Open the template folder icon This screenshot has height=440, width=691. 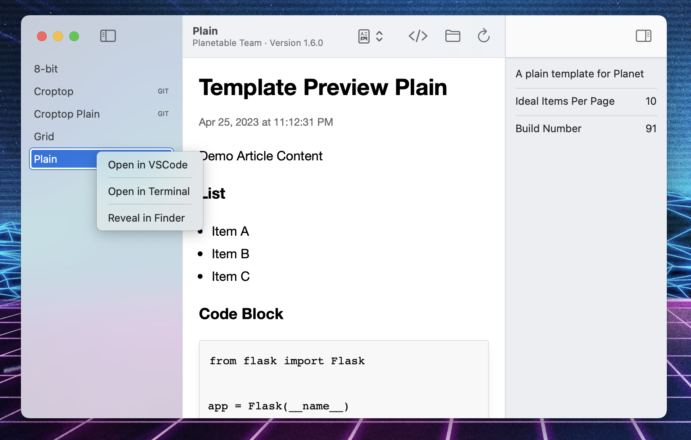tap(453, 36)
